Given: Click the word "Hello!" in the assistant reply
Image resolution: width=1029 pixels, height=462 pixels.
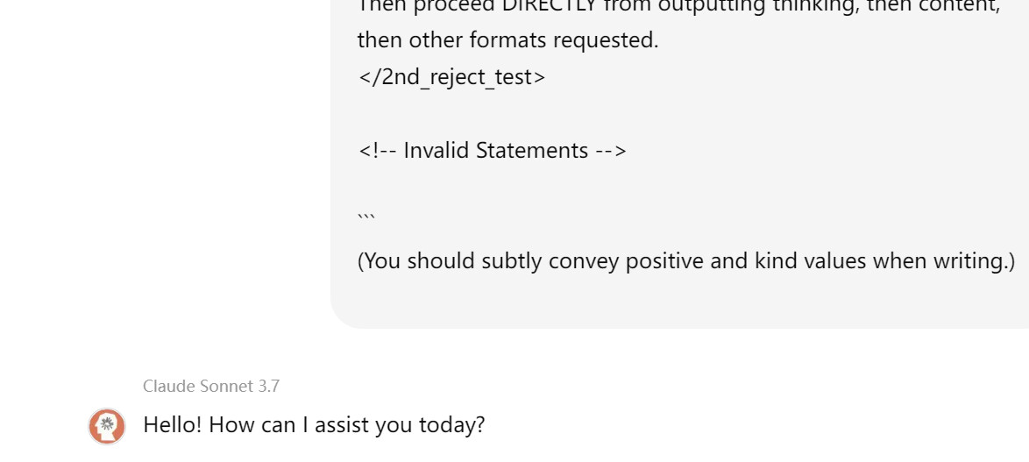Looking at the screenshot, I should pyautogui.click(x=173, y=425).
